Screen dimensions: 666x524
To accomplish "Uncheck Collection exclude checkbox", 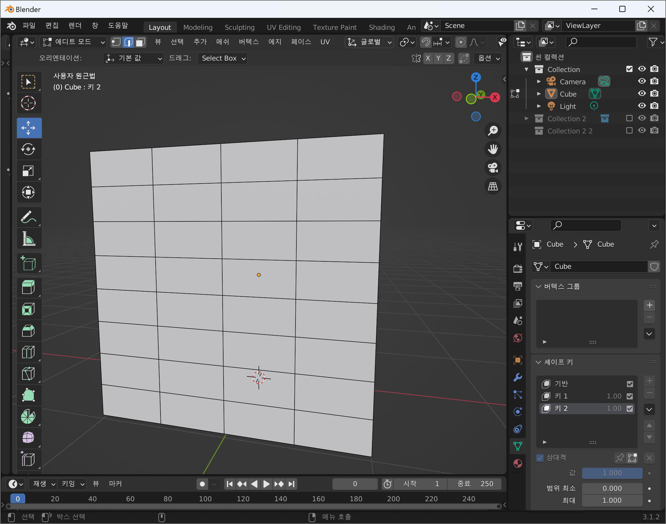I will point(629,69).
